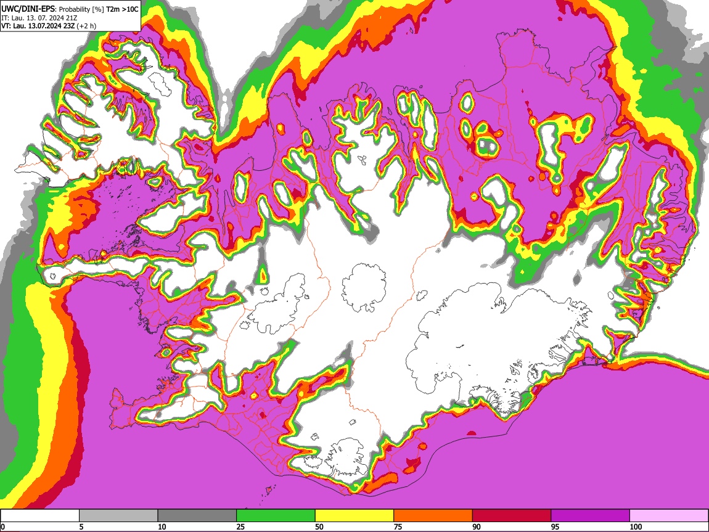Click the crimson 90–95% legend swatch
The height and width of the screenshot is (532, 709).
(512, 516)
